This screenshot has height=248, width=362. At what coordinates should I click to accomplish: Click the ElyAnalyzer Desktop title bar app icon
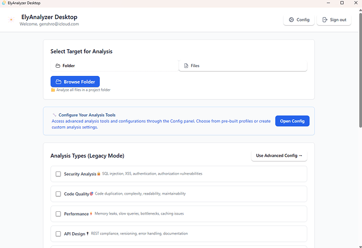[x=4, y=3]
